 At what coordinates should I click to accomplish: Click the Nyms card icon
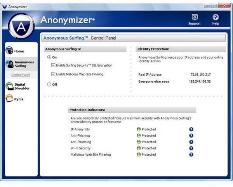(x=9, y=99)
